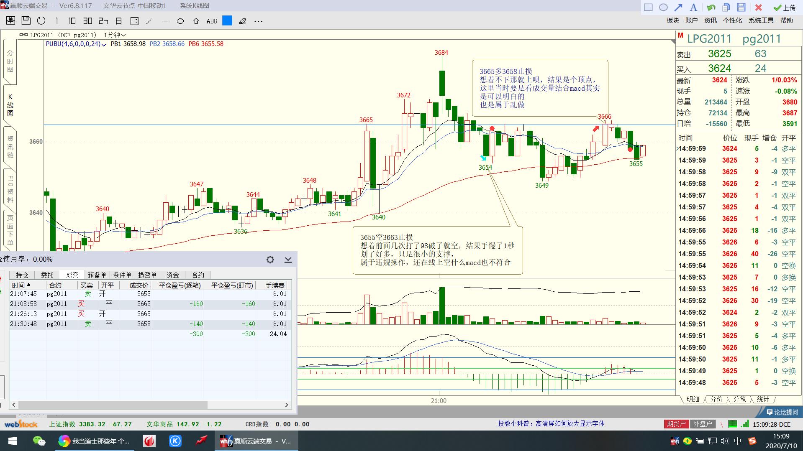Open the 帮助 menu
The width and height of the screenshot is (803, 451).
click(x=787, y=20)
